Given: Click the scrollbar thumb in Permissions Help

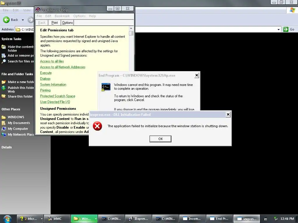Looking at the screenshot, I should pos(131,33).
